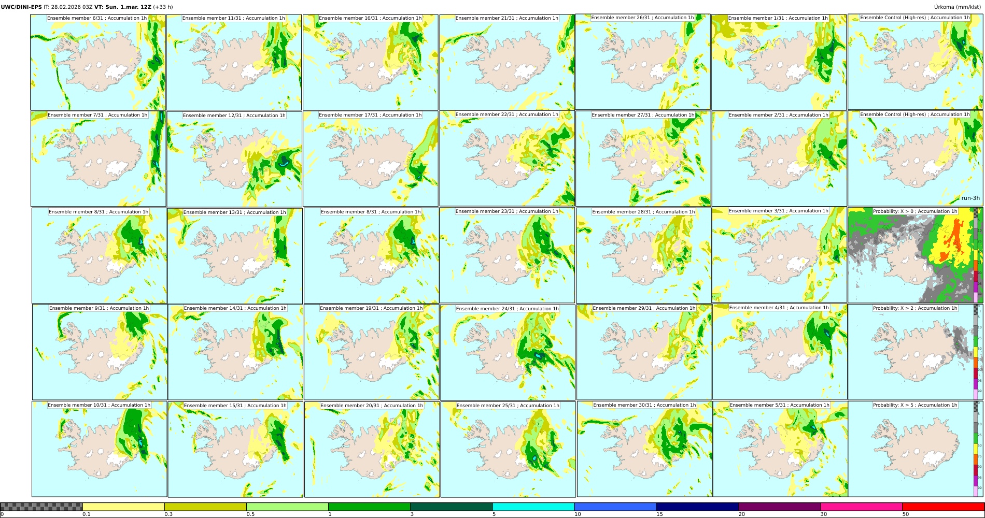Click the 'Ensemble member 19/31 ; Accumulation 1h' label
Screen dimensions: 985x518
coord(371,308)
